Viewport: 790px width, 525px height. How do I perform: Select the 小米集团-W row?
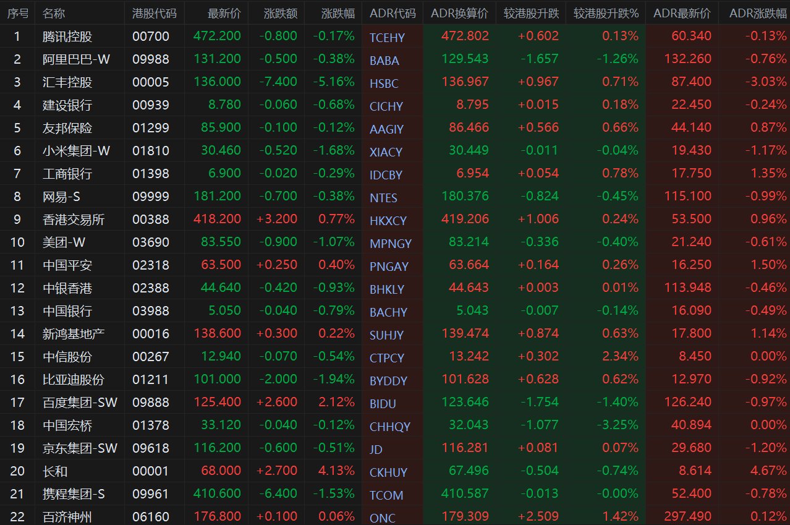pos(395,151)
